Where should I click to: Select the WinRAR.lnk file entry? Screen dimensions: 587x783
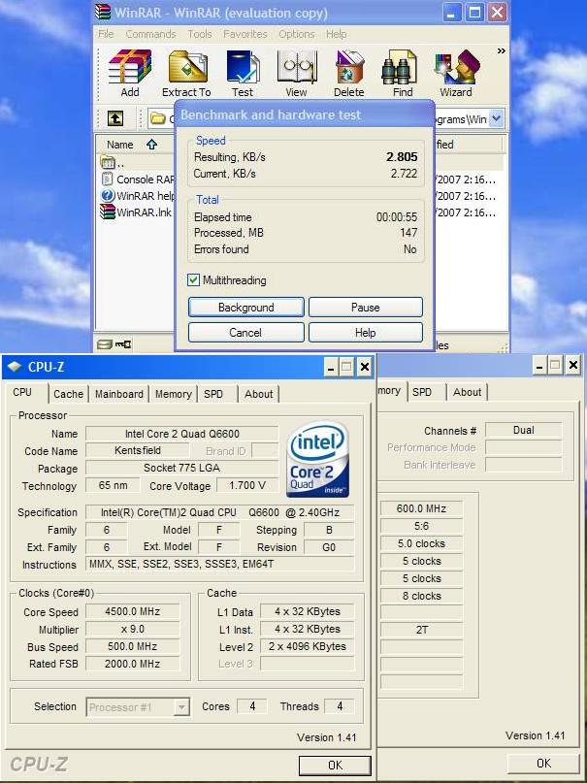[136, 212]
